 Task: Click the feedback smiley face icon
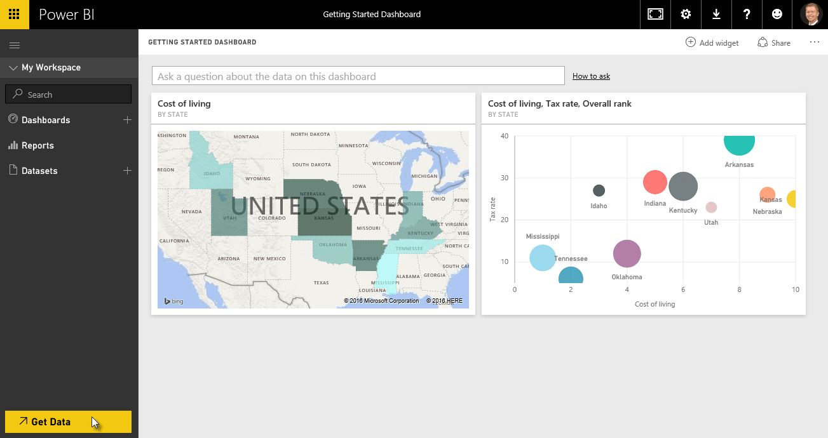coord(777,14)
